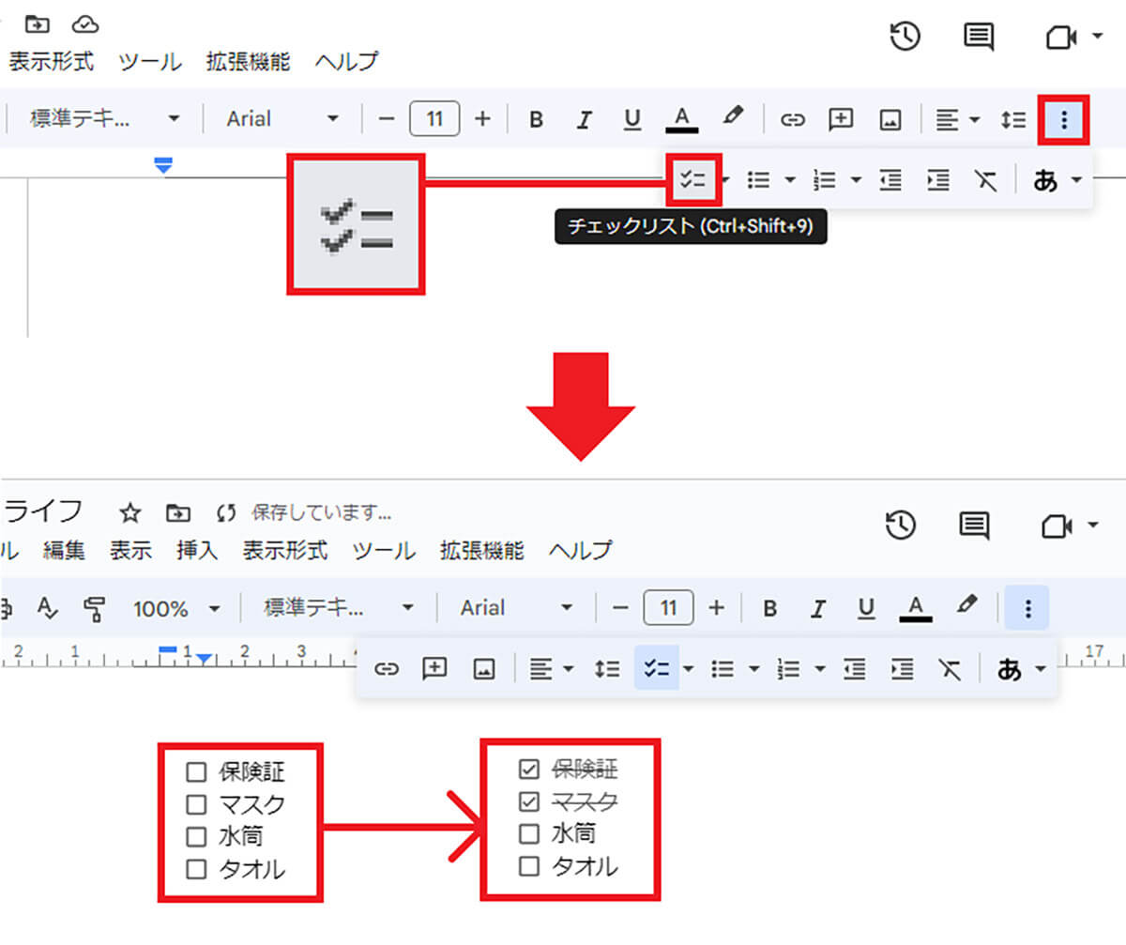Image resolution: width=1126 pixels, height=945 pixels.
Task: Move document via folder icon in upper screenshot
Action: (x=38, y=23)
